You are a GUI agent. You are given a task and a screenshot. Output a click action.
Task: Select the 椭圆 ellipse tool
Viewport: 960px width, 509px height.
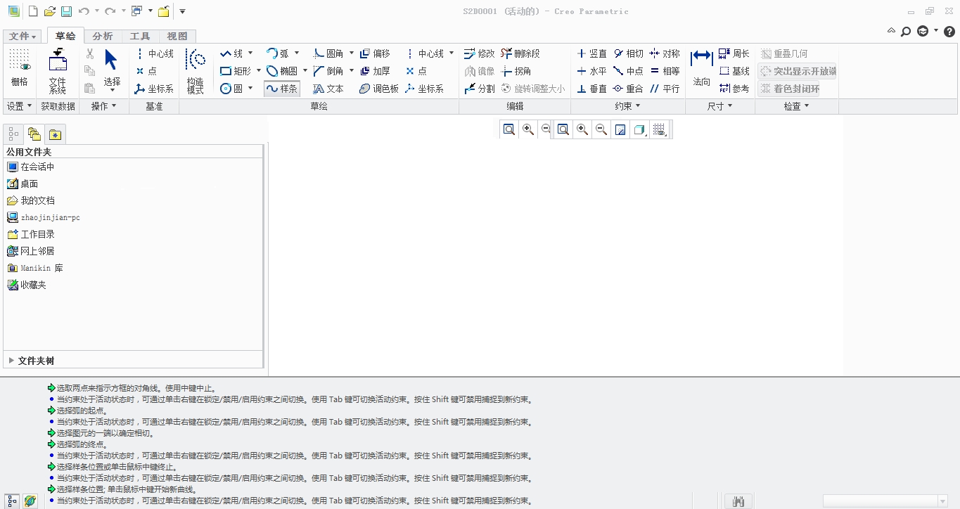click(282, 71)
